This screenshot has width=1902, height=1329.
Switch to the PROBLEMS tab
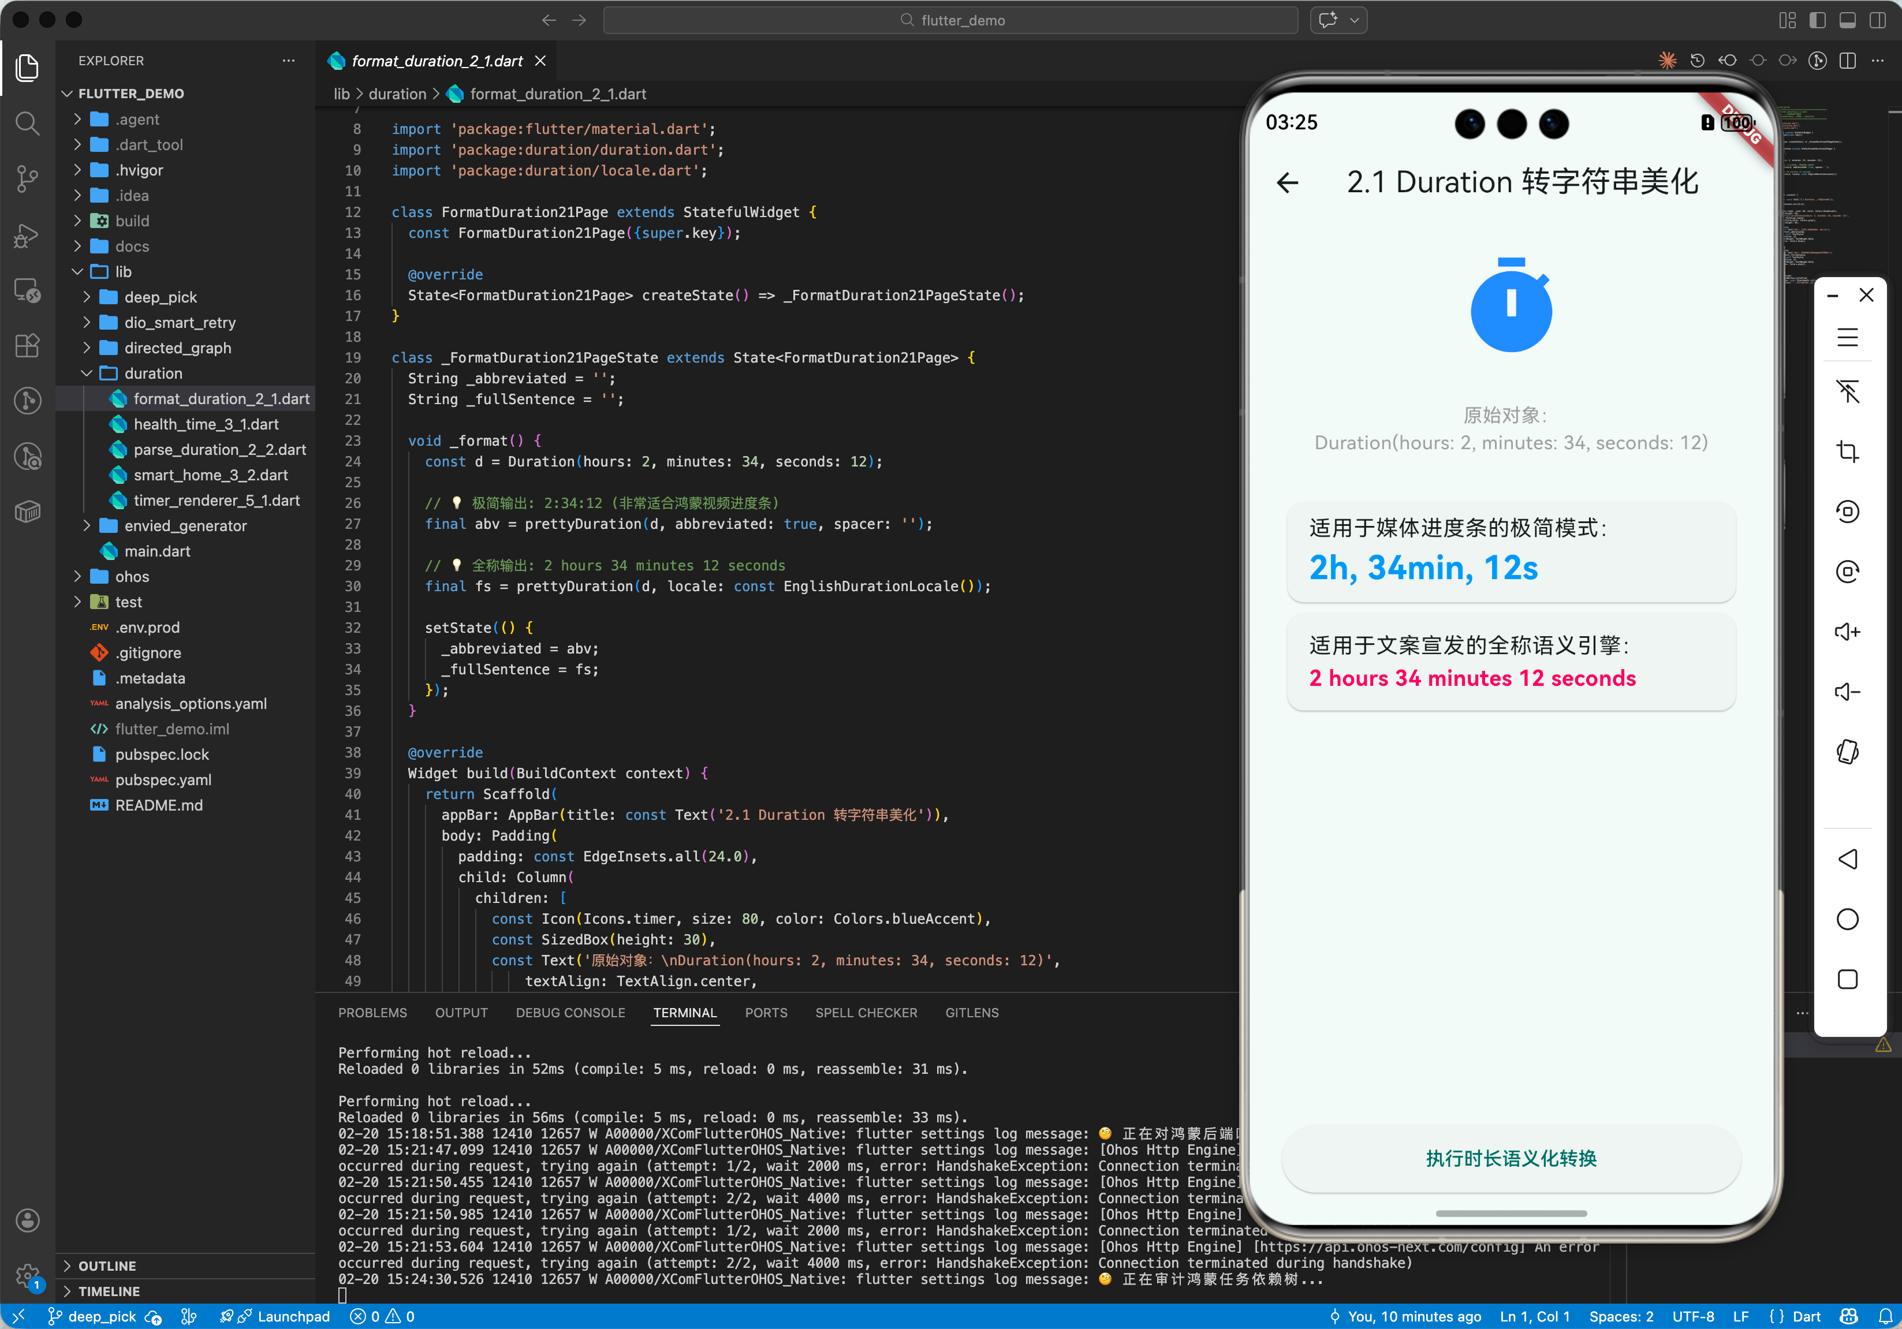tap(372, 1013)
